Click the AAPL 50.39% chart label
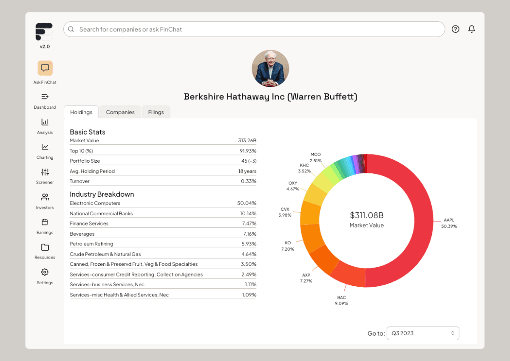This screenshot has height=361, width=510. [449, 223]
